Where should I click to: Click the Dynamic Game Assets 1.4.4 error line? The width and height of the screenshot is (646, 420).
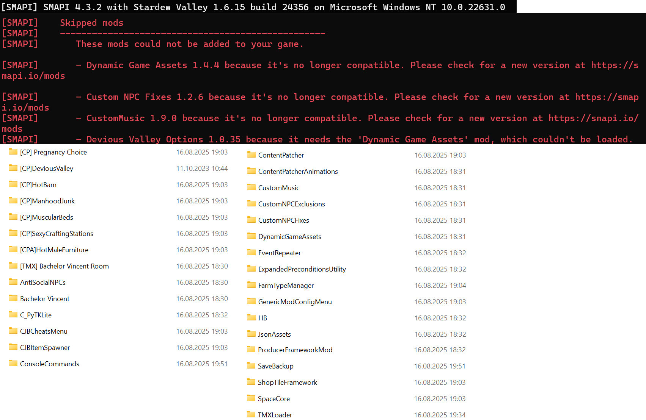(320, 70)
